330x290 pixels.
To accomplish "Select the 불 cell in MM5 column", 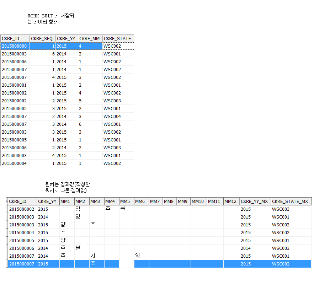I will 123,209.
